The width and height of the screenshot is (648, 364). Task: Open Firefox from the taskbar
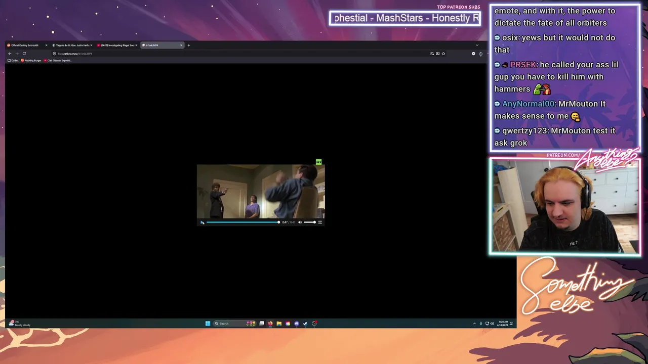point(270,324)
